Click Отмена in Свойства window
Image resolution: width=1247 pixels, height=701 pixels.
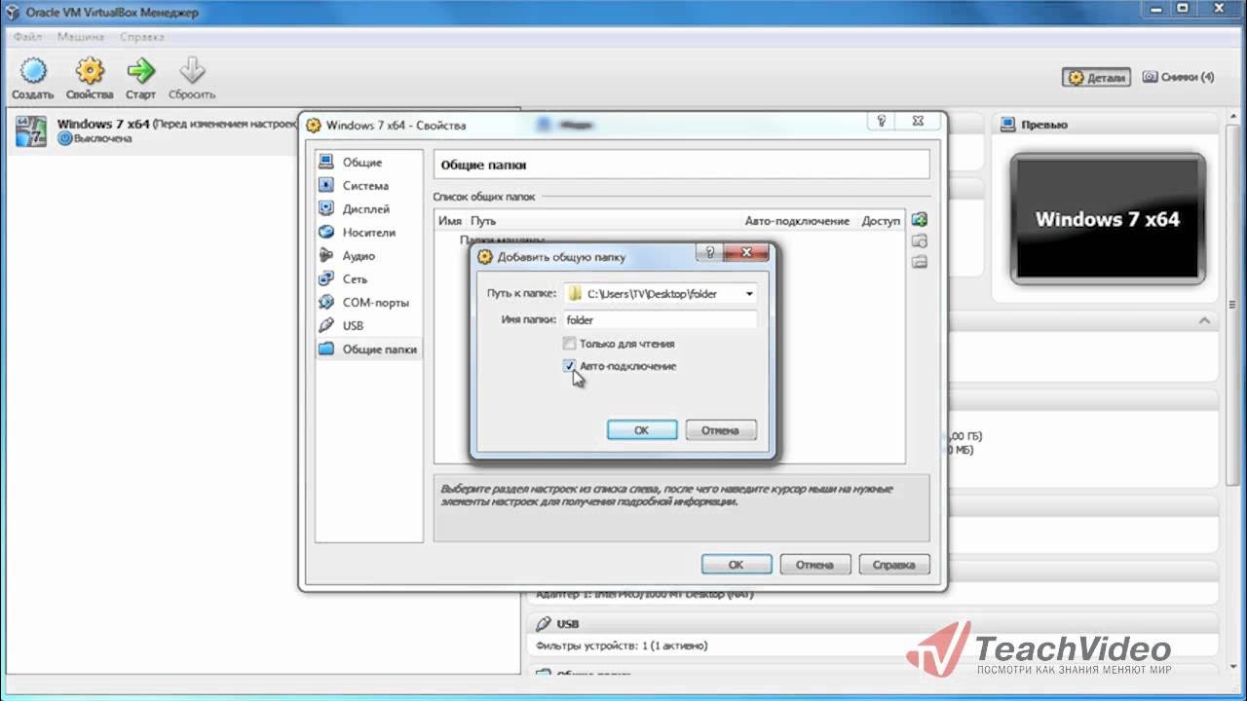[814, 565]
